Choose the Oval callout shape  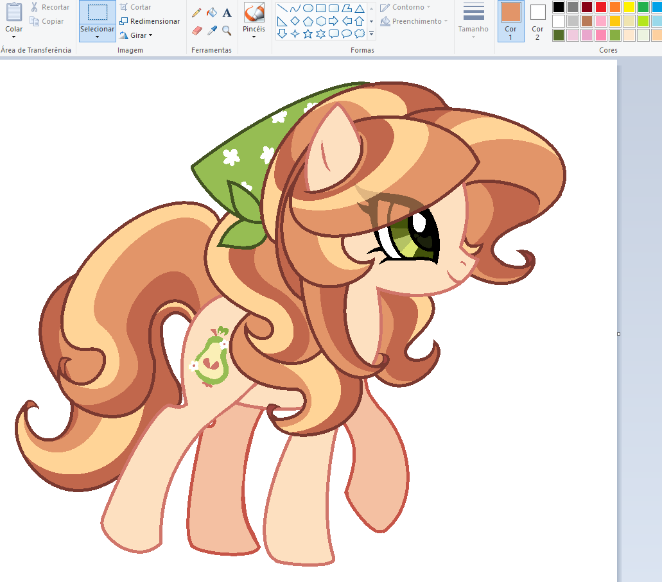click(x=347, y=34)
